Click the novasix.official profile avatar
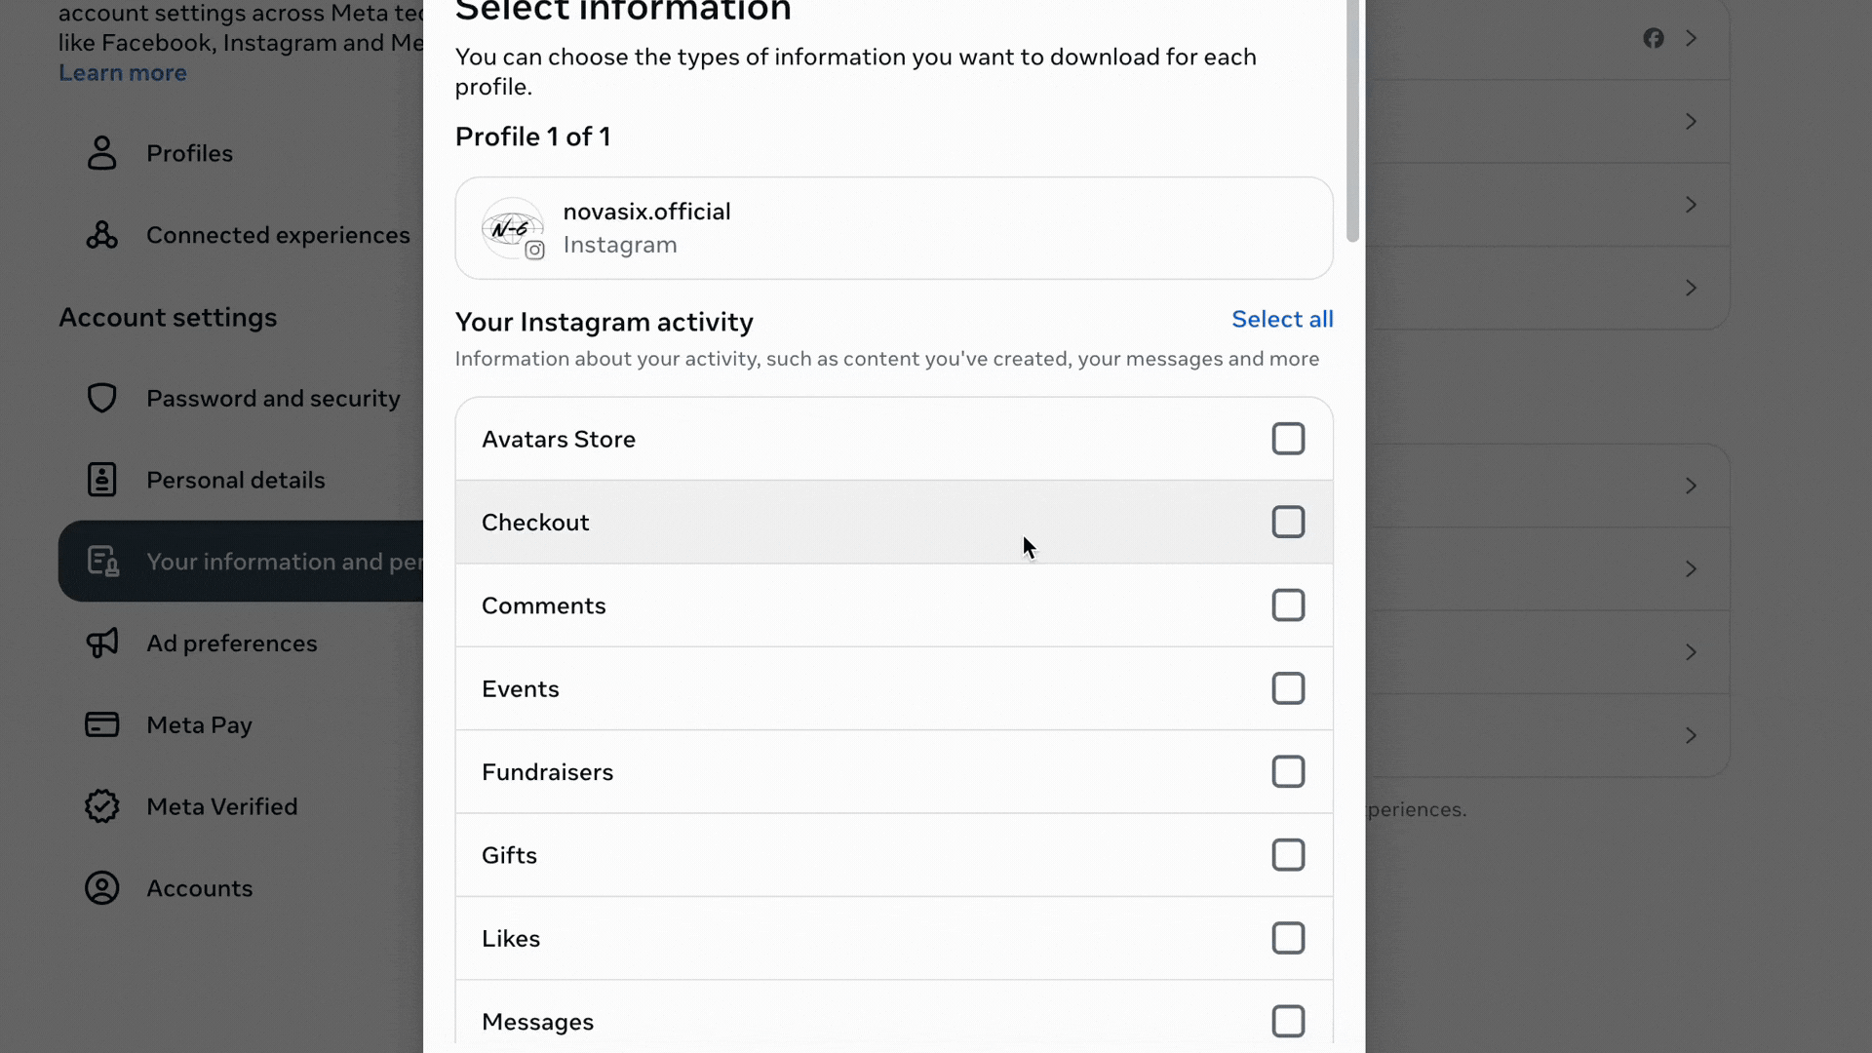The height and width of the screenshot is (1053, 1872). coord(513,228)
